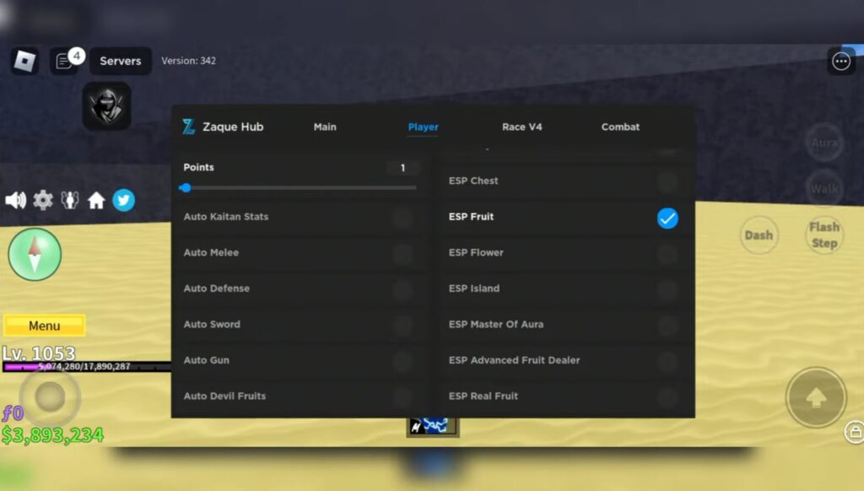Click the Points label text
This screenshot has height=491, width=864.
point(198,167)
